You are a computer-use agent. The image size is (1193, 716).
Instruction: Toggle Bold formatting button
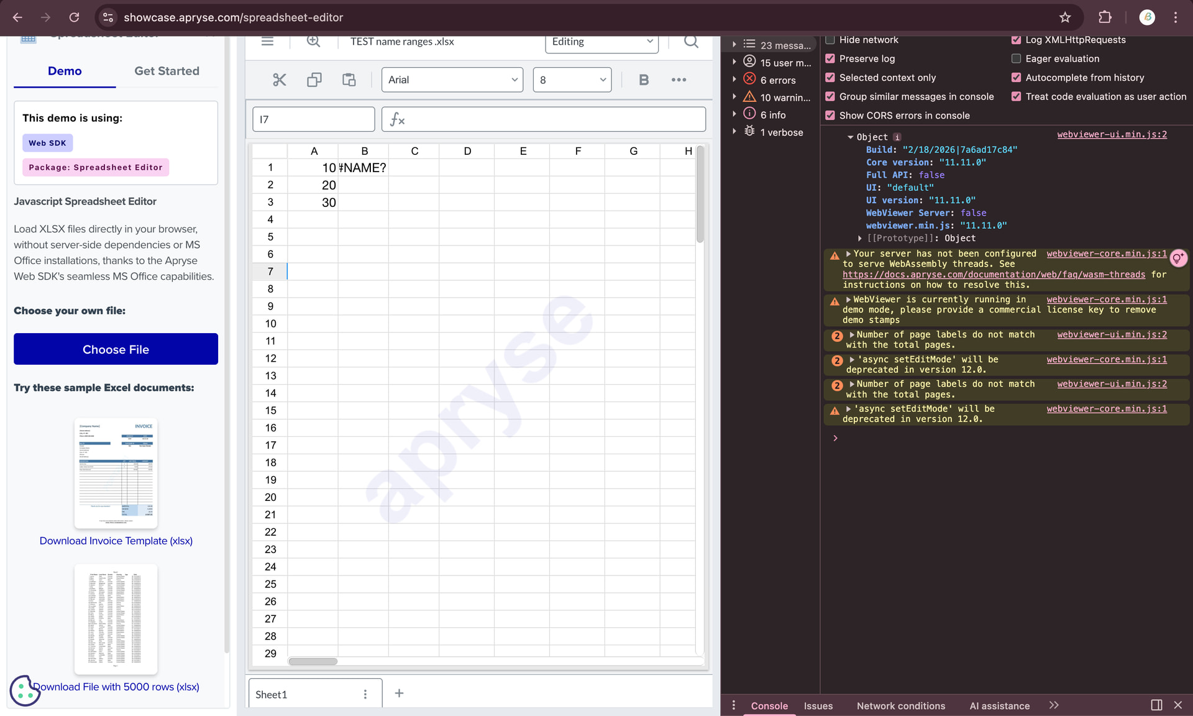pyautogui.click(x=643, y=80)
